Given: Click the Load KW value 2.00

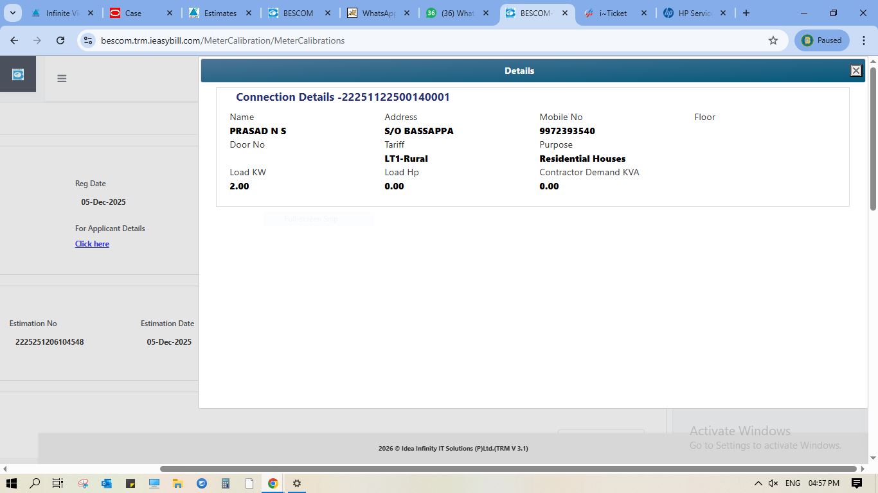Looking at the screenshot, I should point(239,186).
